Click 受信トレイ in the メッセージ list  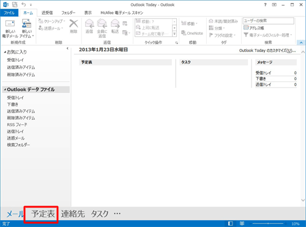263,73
